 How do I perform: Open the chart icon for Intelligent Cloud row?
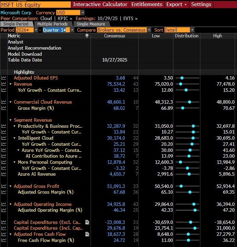4,138
